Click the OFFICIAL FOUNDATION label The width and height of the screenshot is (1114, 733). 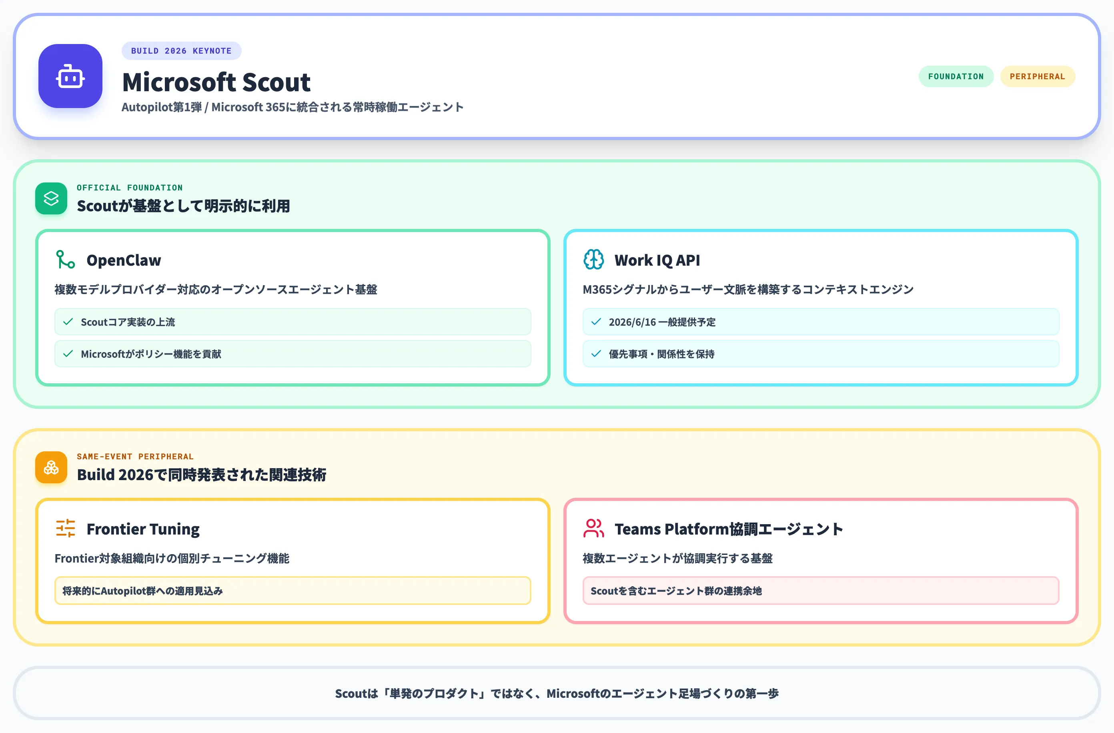[130, 188]
